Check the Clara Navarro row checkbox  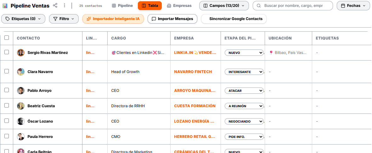coord(7,71)
